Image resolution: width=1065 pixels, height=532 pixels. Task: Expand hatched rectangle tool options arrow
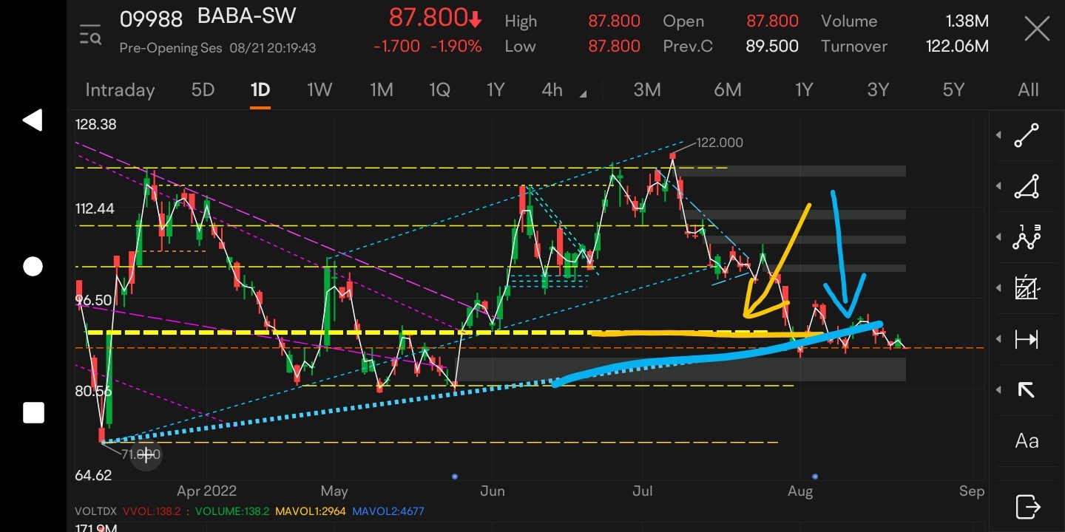point(998,288)
